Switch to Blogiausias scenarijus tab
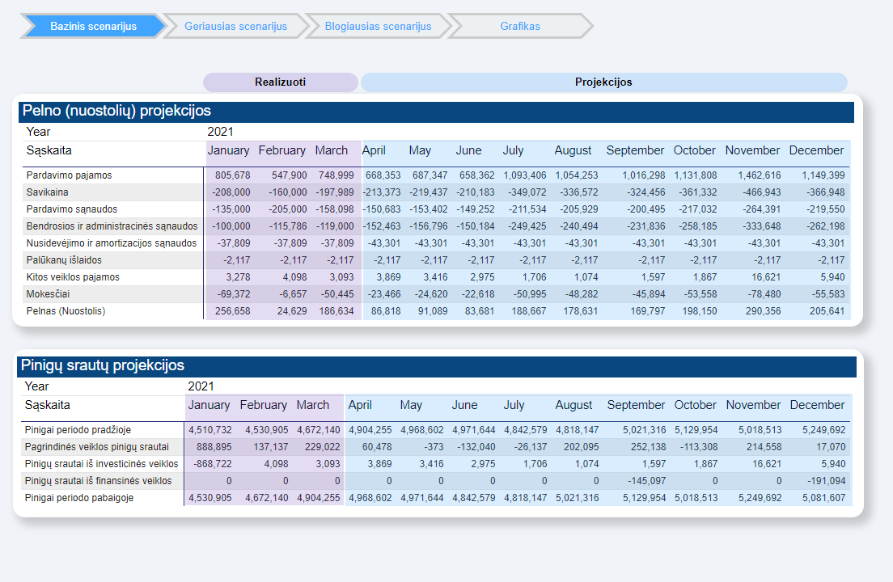893x582 pixels. pyautogui.click(x=378, y=26)
